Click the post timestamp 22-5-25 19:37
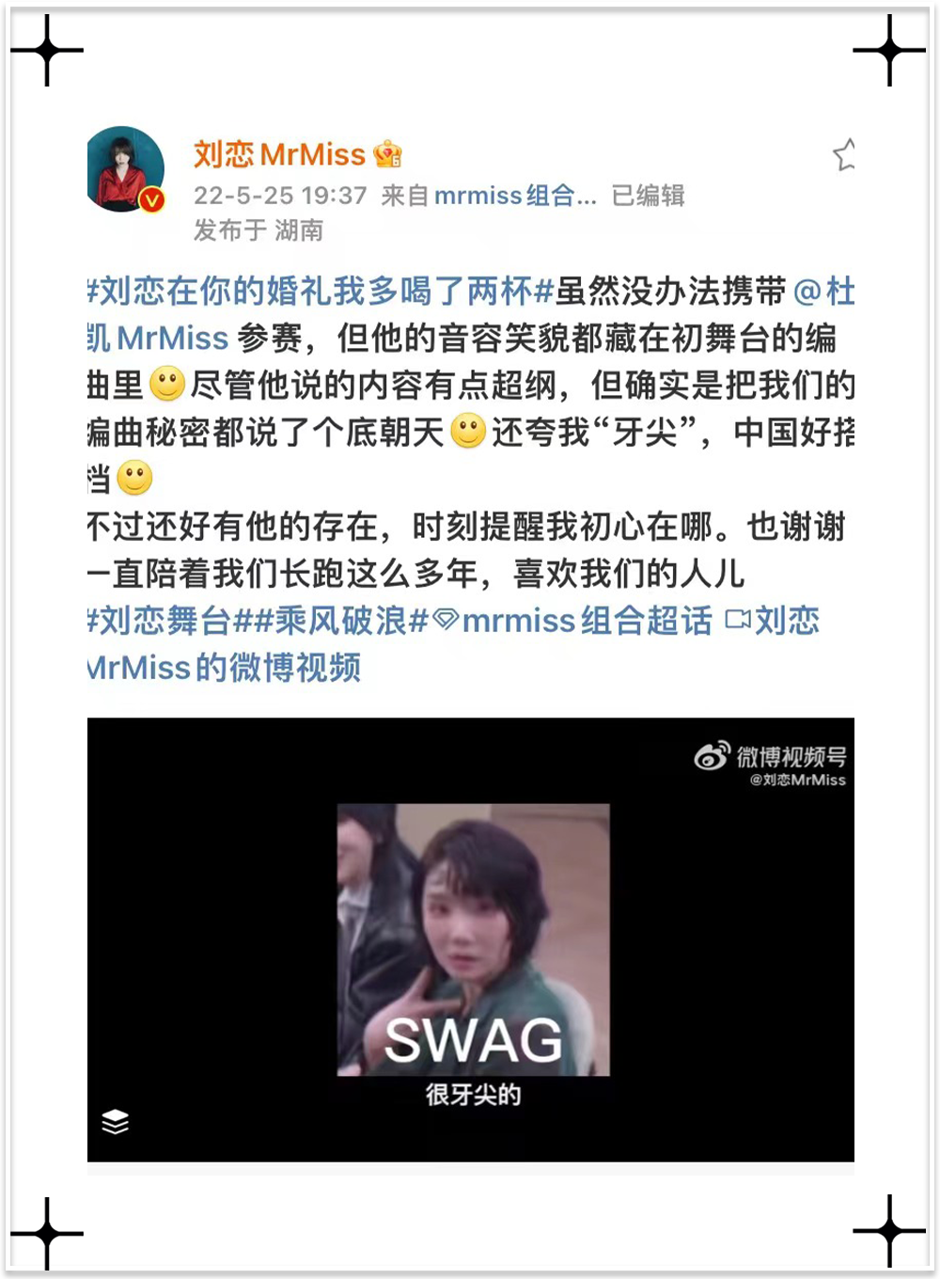The height and width of the screenshot is (1279, 940). (280, 196)
